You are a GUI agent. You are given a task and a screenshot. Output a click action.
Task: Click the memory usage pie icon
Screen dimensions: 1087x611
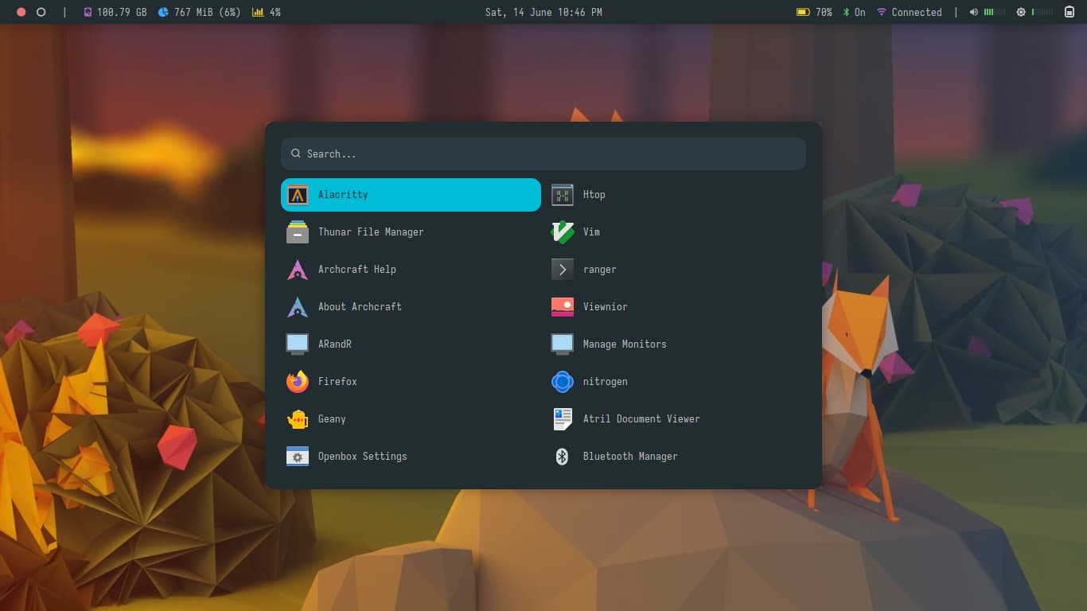(x=163, y=12)
